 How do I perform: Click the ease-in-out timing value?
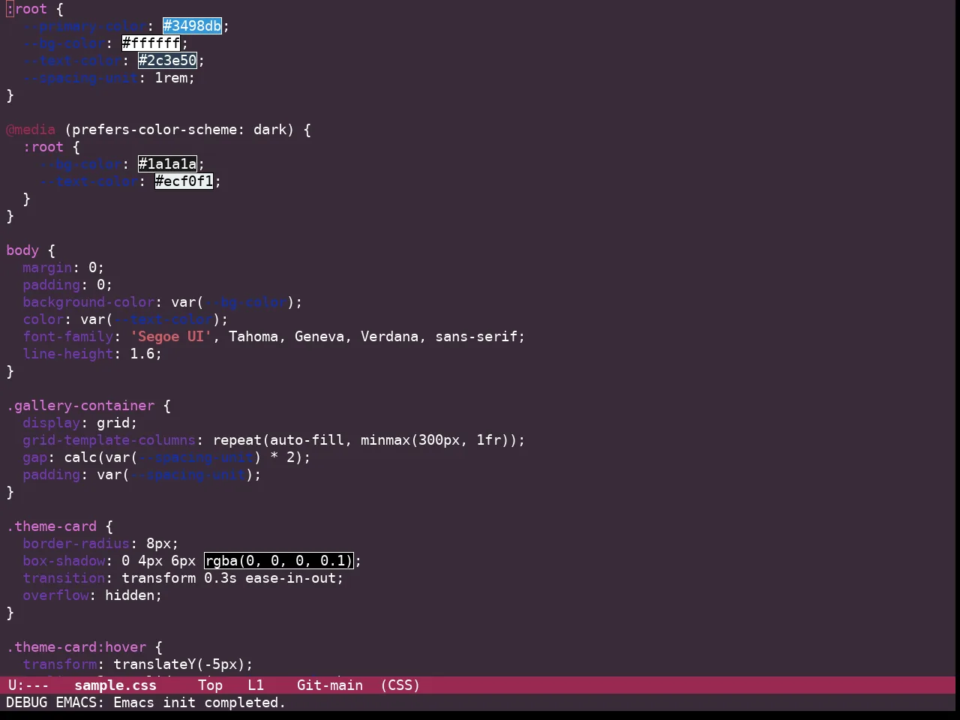290,578
